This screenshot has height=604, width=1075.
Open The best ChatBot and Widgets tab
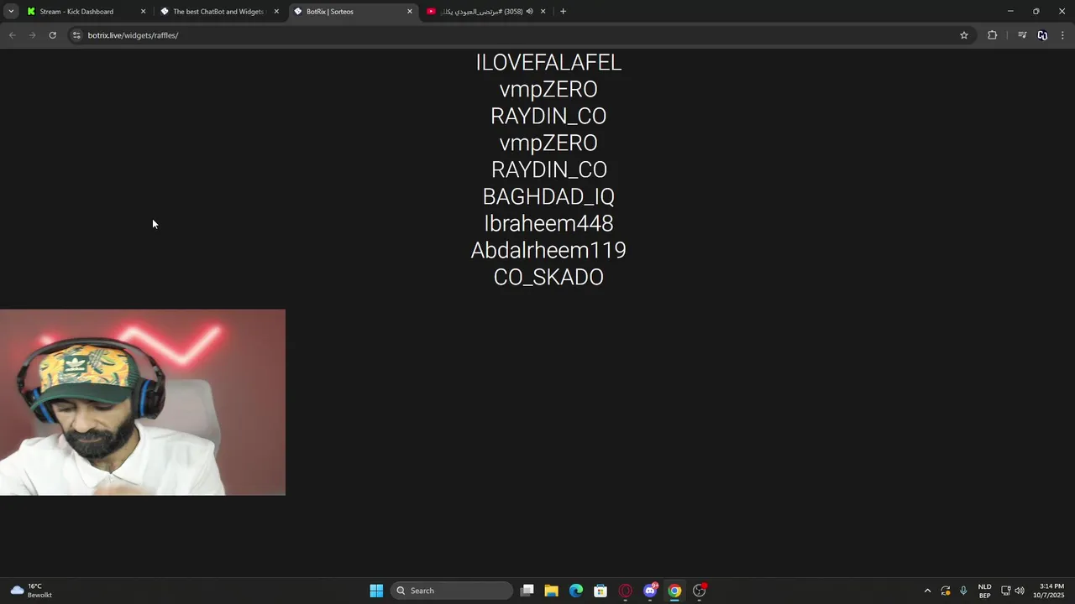[x=218, y=12]
